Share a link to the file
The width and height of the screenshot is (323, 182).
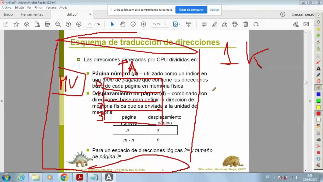[x=296, y=24]
